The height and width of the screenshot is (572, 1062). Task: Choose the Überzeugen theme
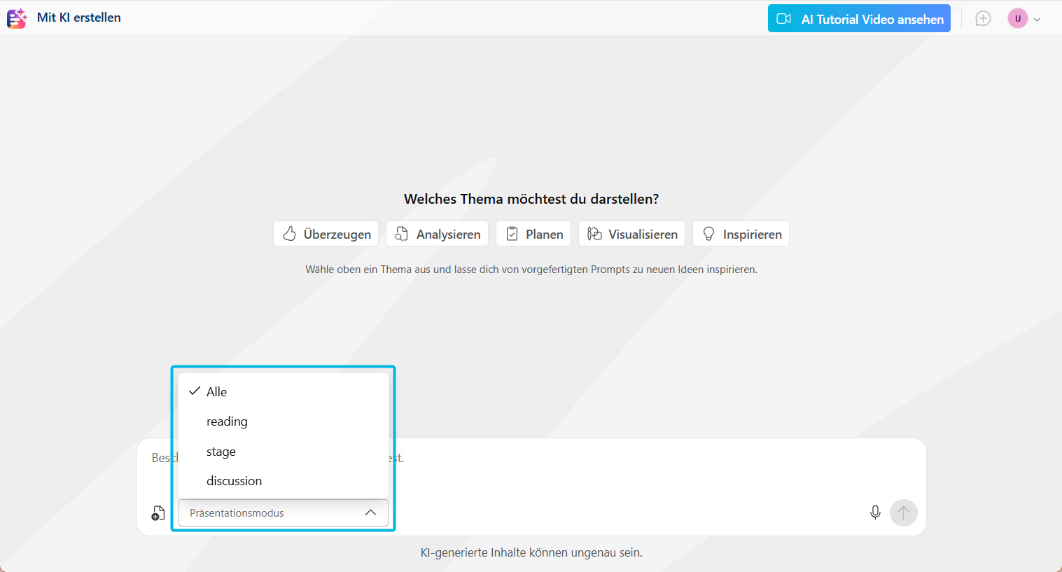[x=326, y=234]
